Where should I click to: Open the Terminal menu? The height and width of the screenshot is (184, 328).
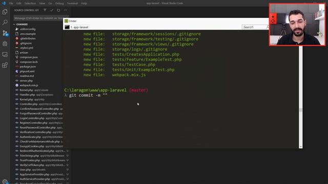(x=72, y=4)
